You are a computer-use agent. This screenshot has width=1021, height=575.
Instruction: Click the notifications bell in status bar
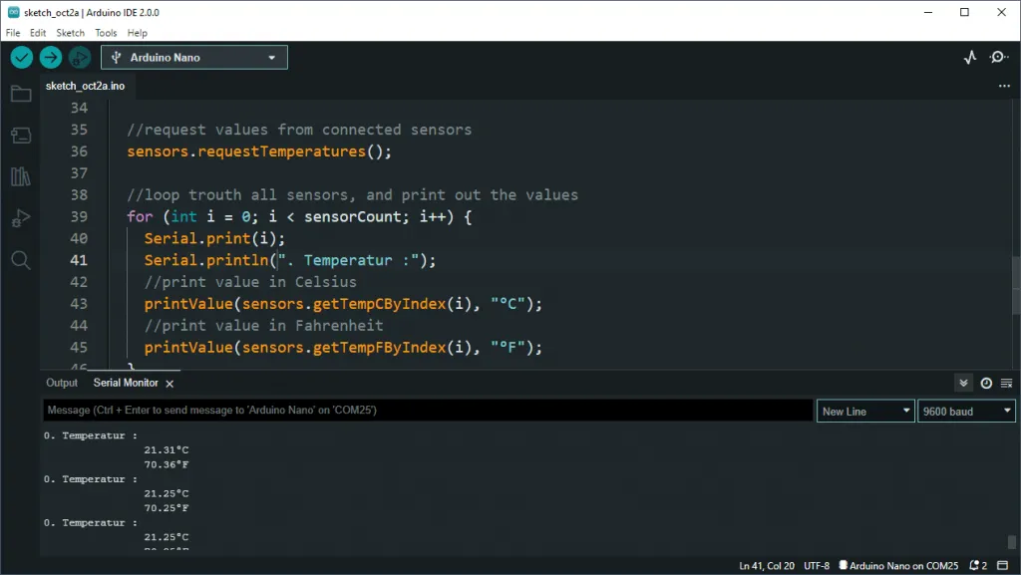[976, 566]
